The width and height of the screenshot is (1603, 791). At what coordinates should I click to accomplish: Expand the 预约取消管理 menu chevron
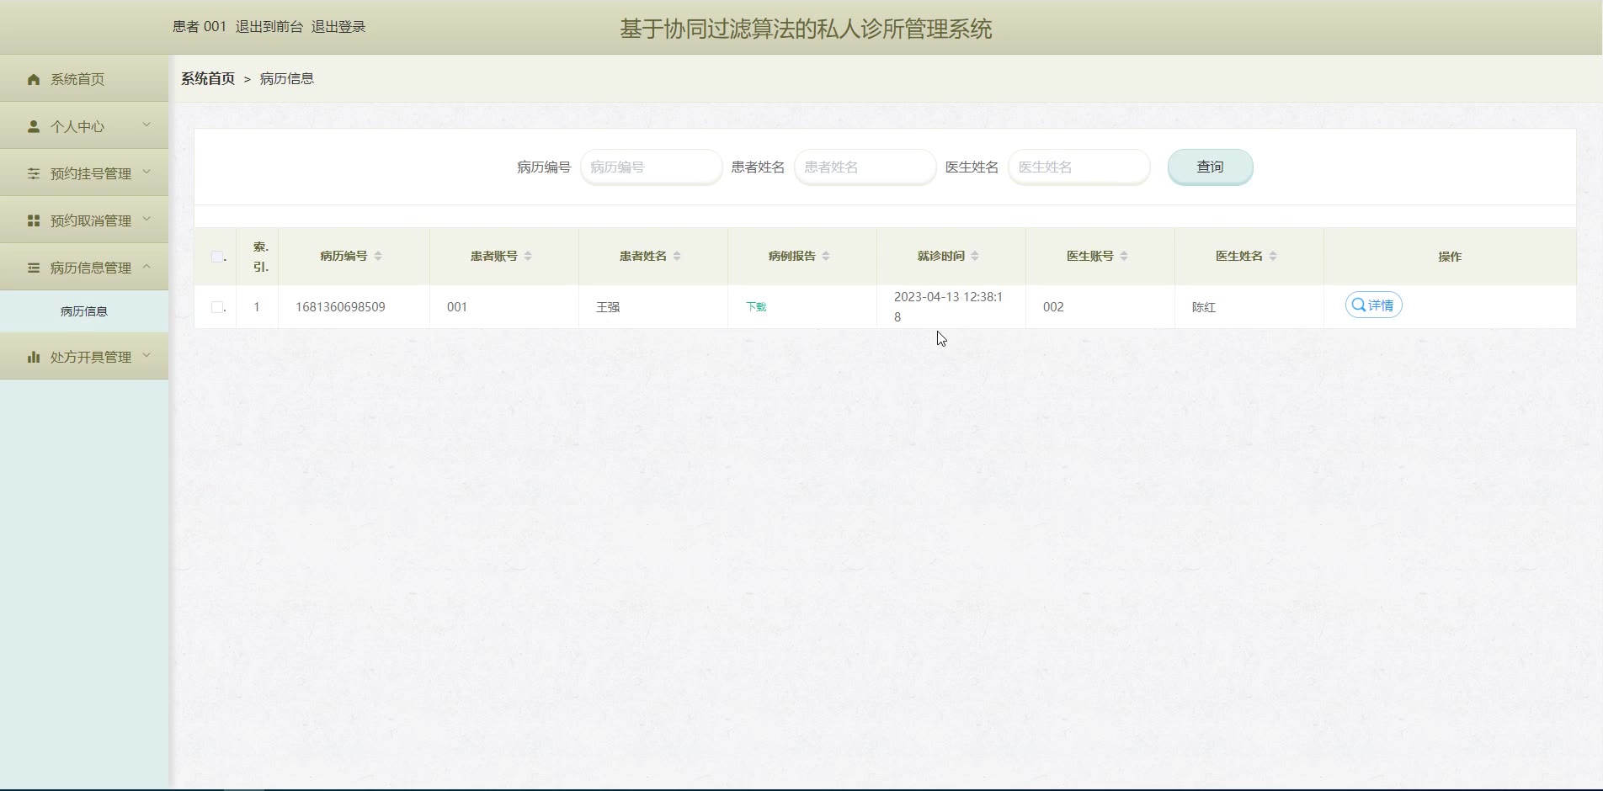(x=146, y=219)
